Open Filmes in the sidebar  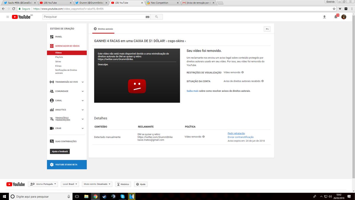click(58, 66)
